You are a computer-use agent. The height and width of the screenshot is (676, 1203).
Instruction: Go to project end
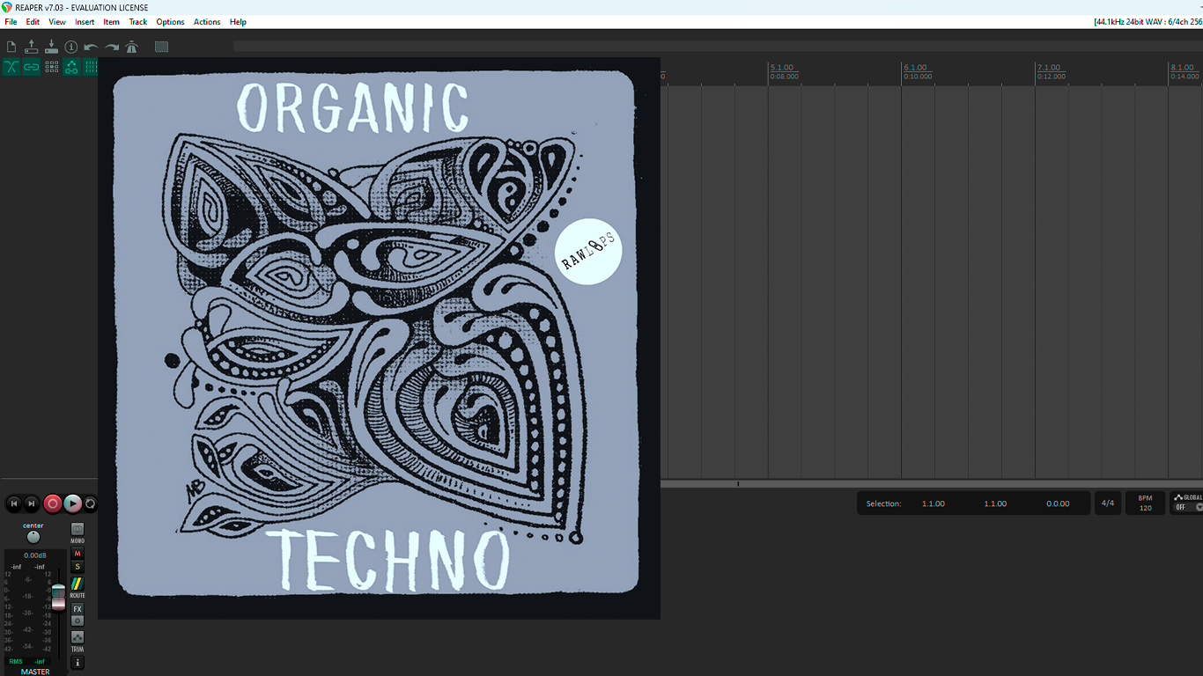[32, 503]
